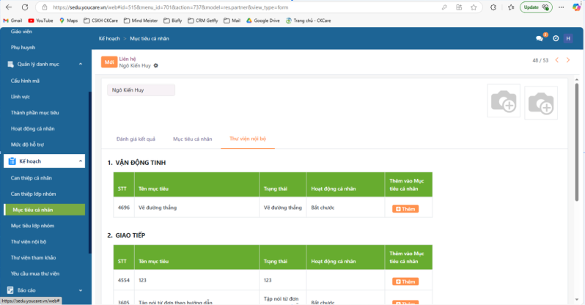Click the gear icon beside Ngô Kiến Huy
The height and width of the screenshot is (305, 585).
(x=156, y=66)
